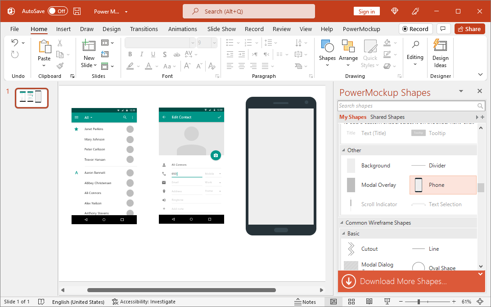Click the Paste clipboard icon
This screenshot has height=307, width=491.
coord(44,47)
